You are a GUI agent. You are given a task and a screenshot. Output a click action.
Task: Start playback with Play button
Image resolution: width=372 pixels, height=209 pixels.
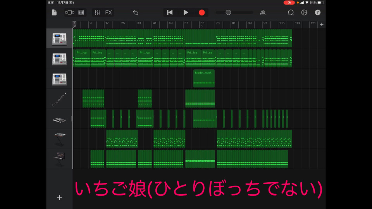[x=186, y=12]
